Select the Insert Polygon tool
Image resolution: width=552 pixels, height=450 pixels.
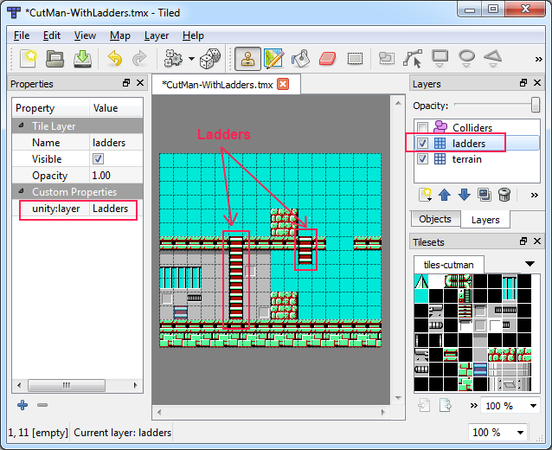(x=493, y=59)
